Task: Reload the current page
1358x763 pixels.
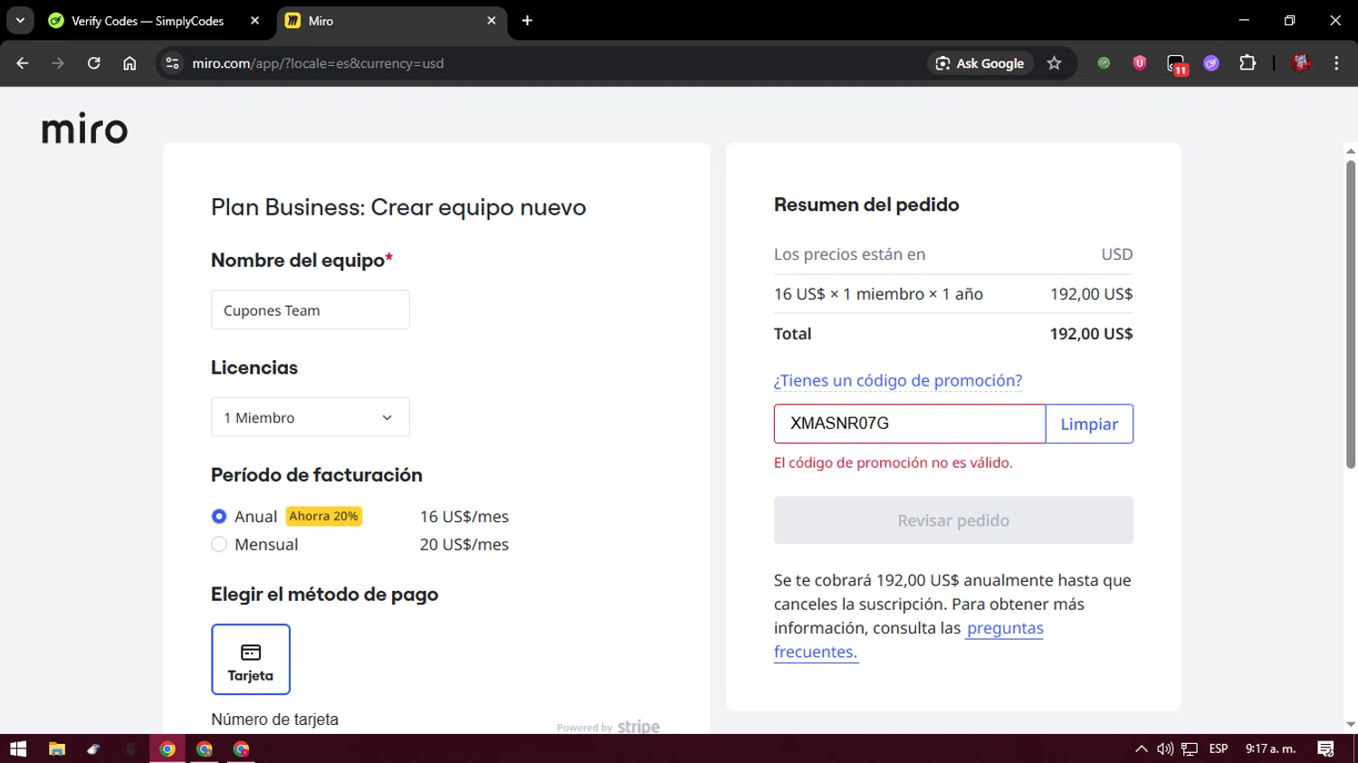Action: tap(93, 63)
